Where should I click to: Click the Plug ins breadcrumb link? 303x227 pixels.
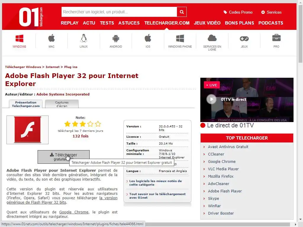[71, 67]
